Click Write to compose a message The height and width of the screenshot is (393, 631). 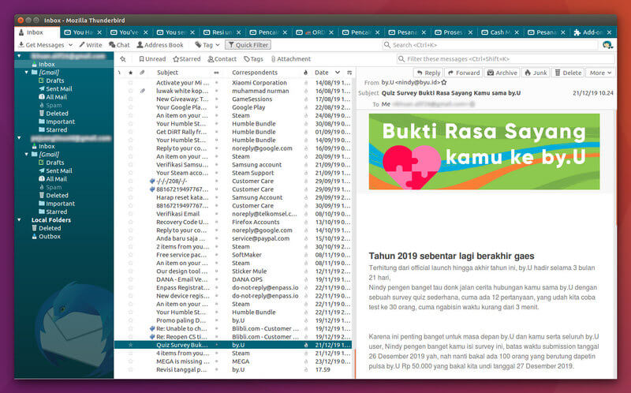91,45
